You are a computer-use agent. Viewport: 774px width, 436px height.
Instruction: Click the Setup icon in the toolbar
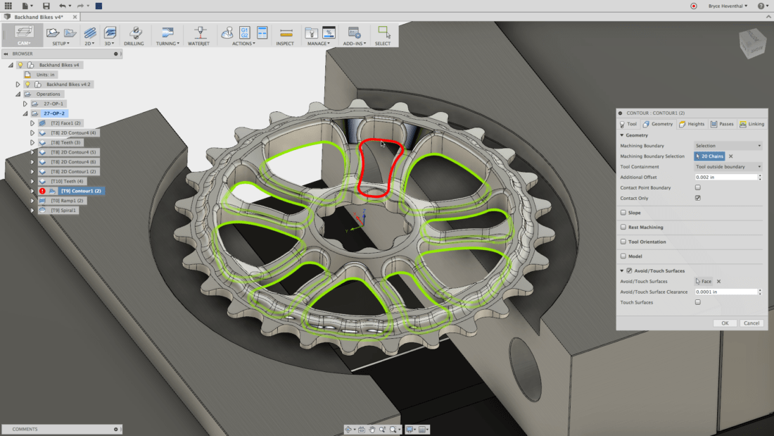[x=54, y=34]
